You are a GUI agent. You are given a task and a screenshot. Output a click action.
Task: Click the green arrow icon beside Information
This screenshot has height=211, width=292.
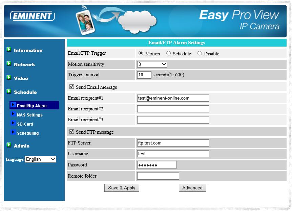[x=9, y=49]
